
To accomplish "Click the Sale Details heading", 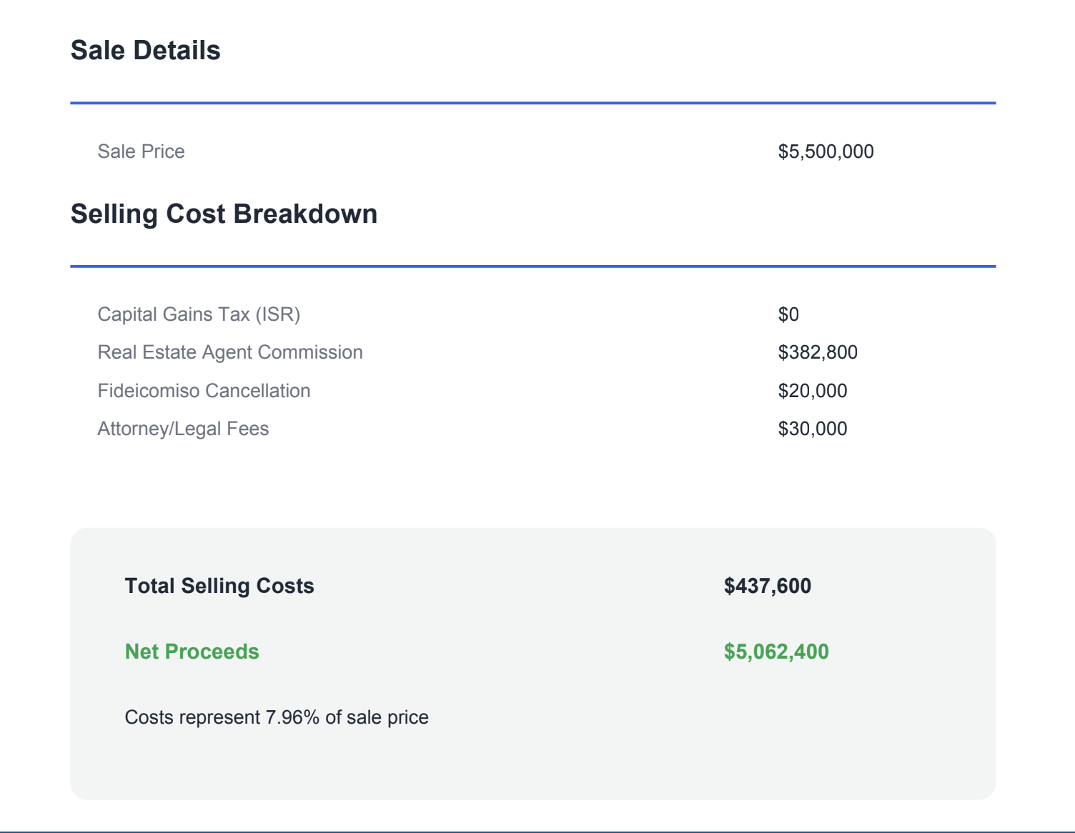I will tap(145, 50).
